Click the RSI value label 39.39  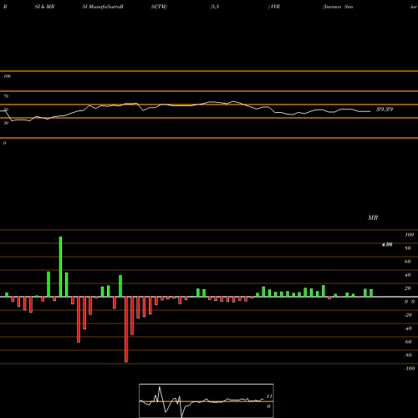click(385, 110)
